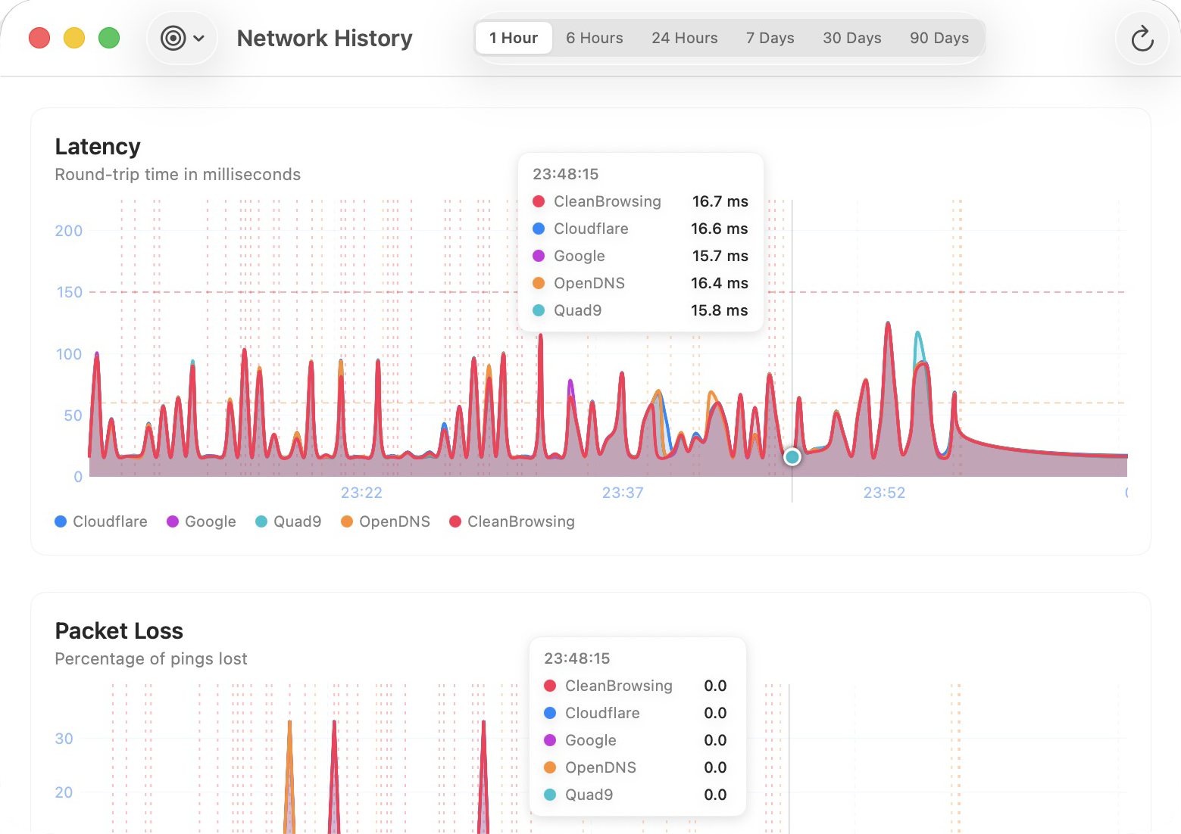The height and width of the screenshot is (834, 1181).
Task: Click the green zoom window button
Action: (x=109, y=38)
